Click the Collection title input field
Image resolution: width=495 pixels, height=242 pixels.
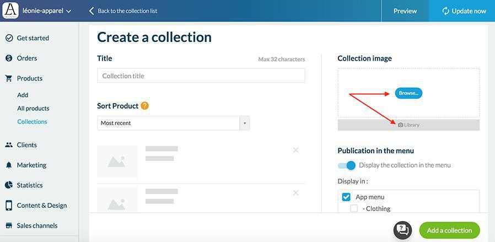point(201,76)
